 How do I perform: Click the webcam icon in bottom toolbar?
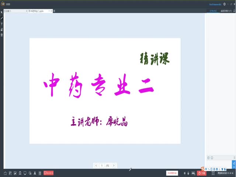(20, 173)
